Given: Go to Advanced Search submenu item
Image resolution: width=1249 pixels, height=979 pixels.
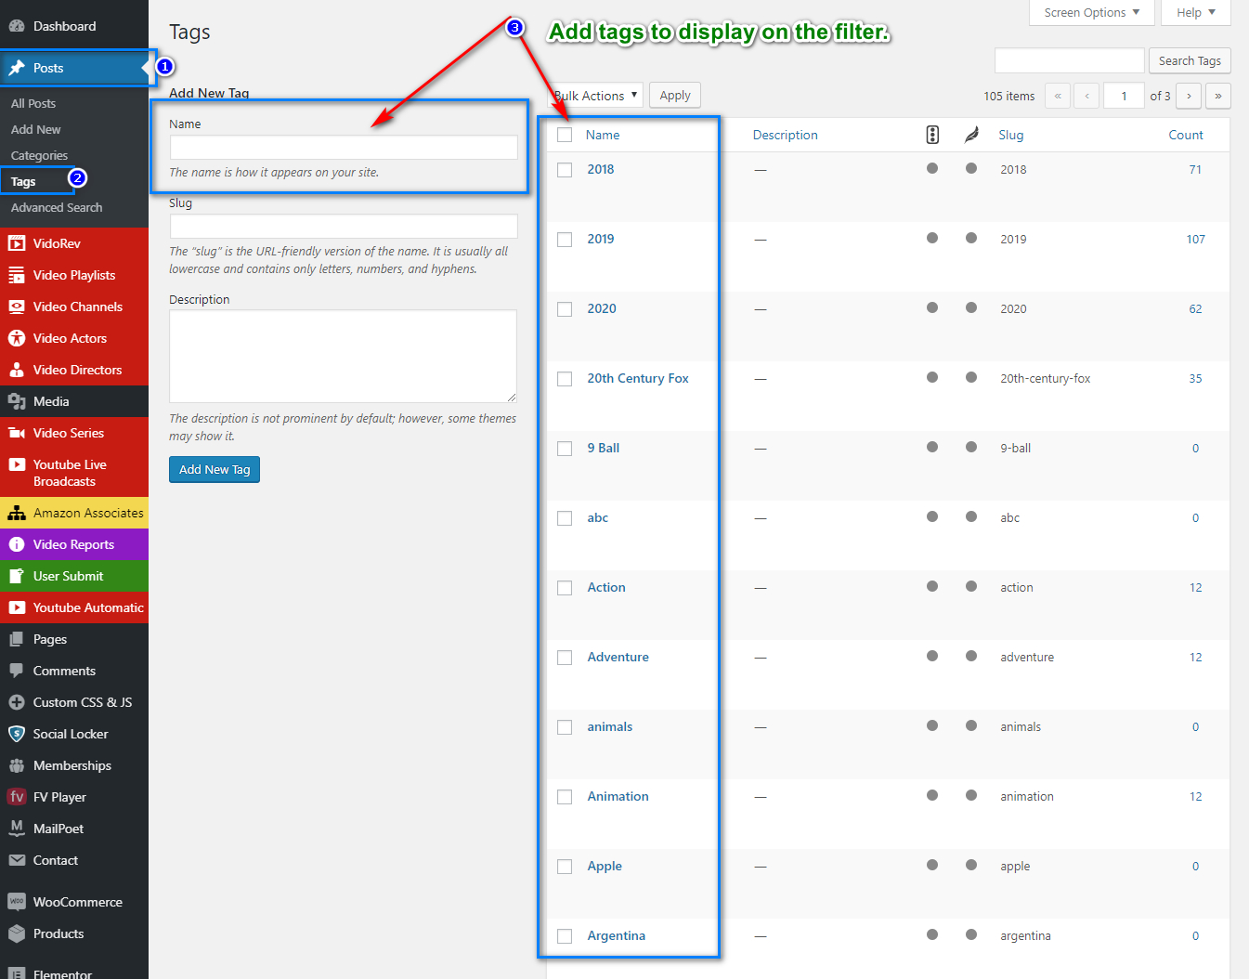Looking at the screenshot, I should 57,207.
